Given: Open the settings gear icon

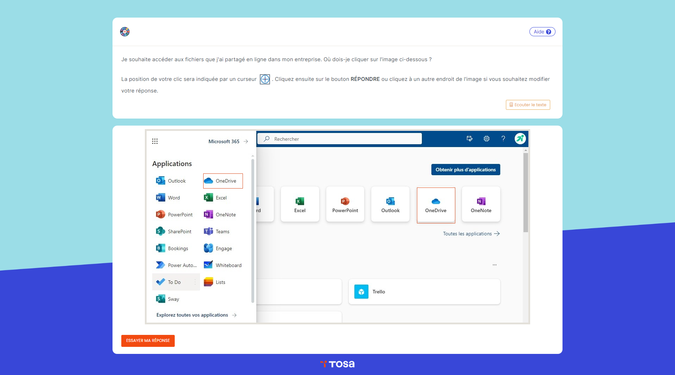Looking at the screenshot, I should [x=487, y=139].
